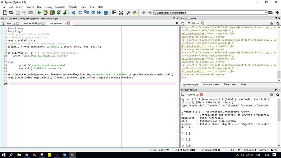Screen dimensions: 281x158
Task: Open Word from the taskbar
Action: click(65, 155)
